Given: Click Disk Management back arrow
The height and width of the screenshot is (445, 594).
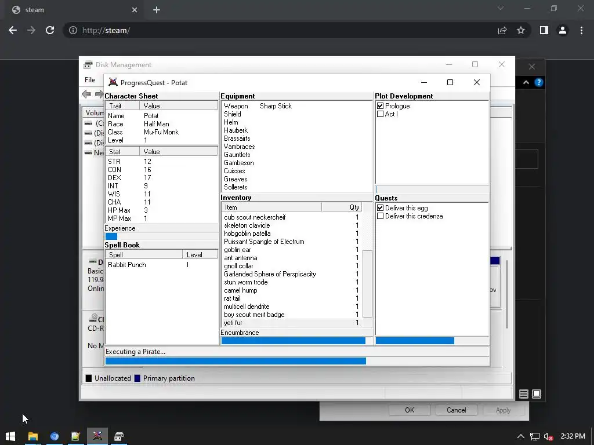Looking at the screenshot, I should point(86,94).
